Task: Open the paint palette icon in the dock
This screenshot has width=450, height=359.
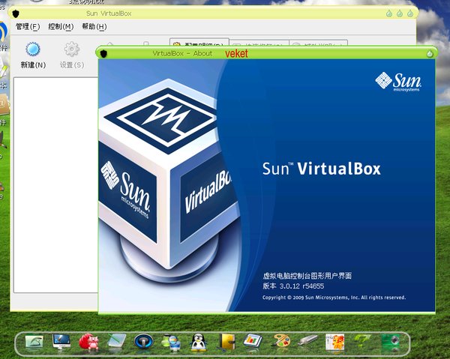Action: tap(281, 342)
